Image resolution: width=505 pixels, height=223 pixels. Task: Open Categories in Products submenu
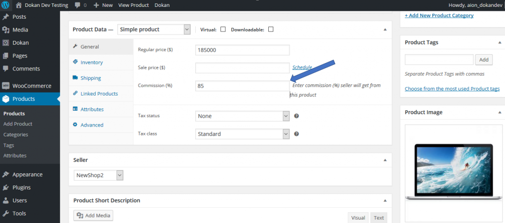coord(16,134)
